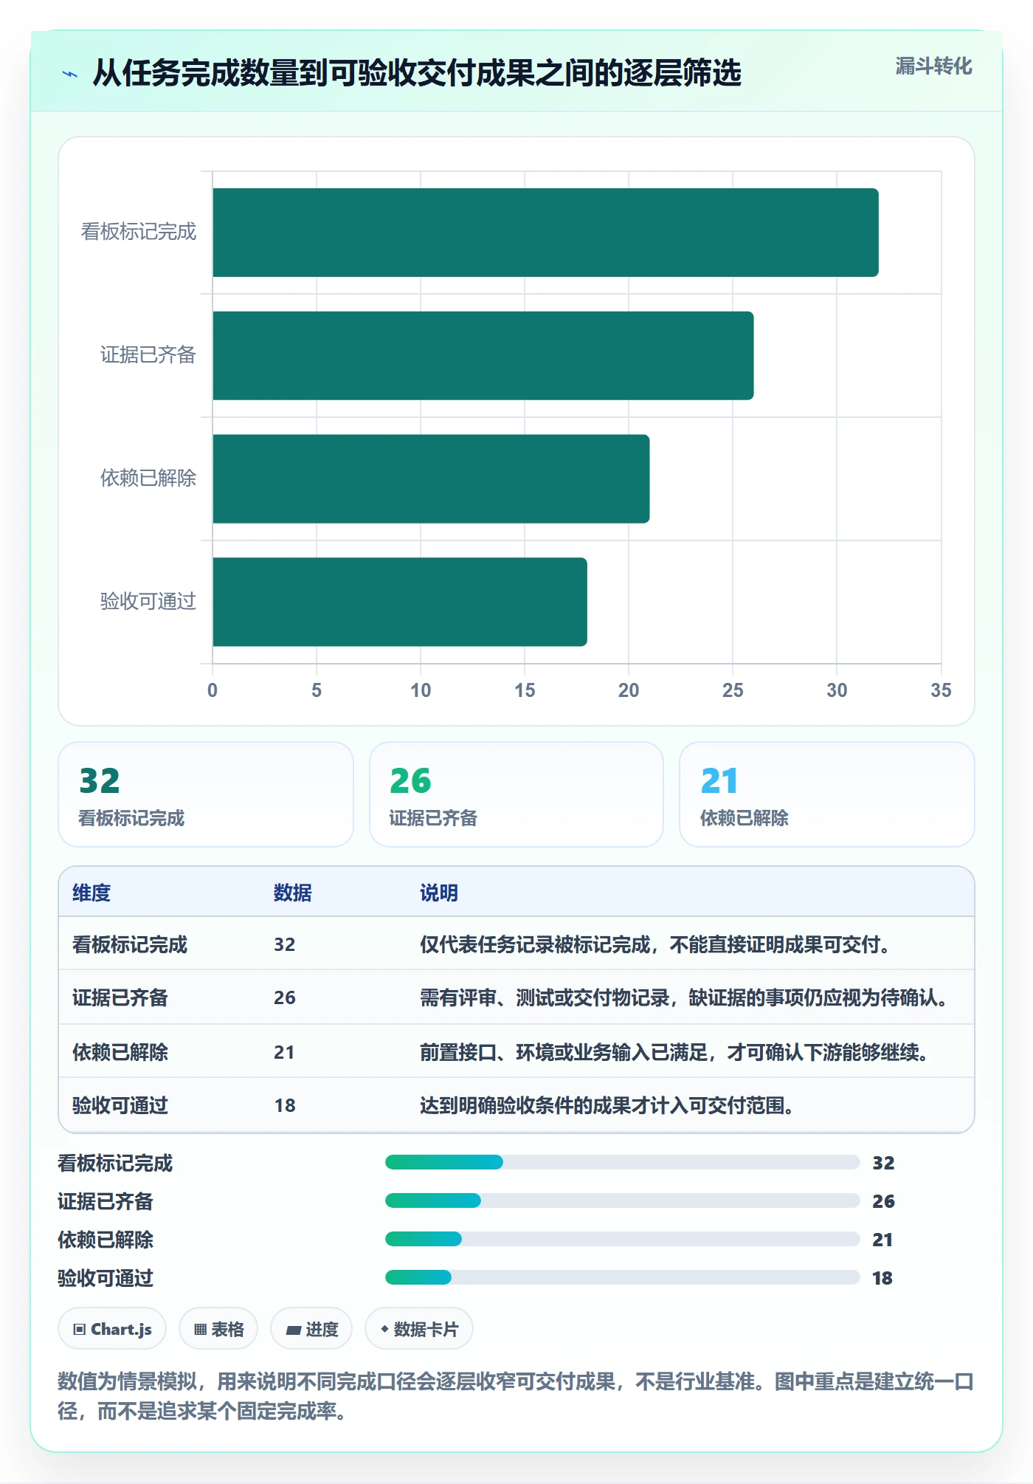This screenshot has height=1484, width=1033.
Task: Click the chart y-axis label 验收可通过
Action: coord(148,601)
